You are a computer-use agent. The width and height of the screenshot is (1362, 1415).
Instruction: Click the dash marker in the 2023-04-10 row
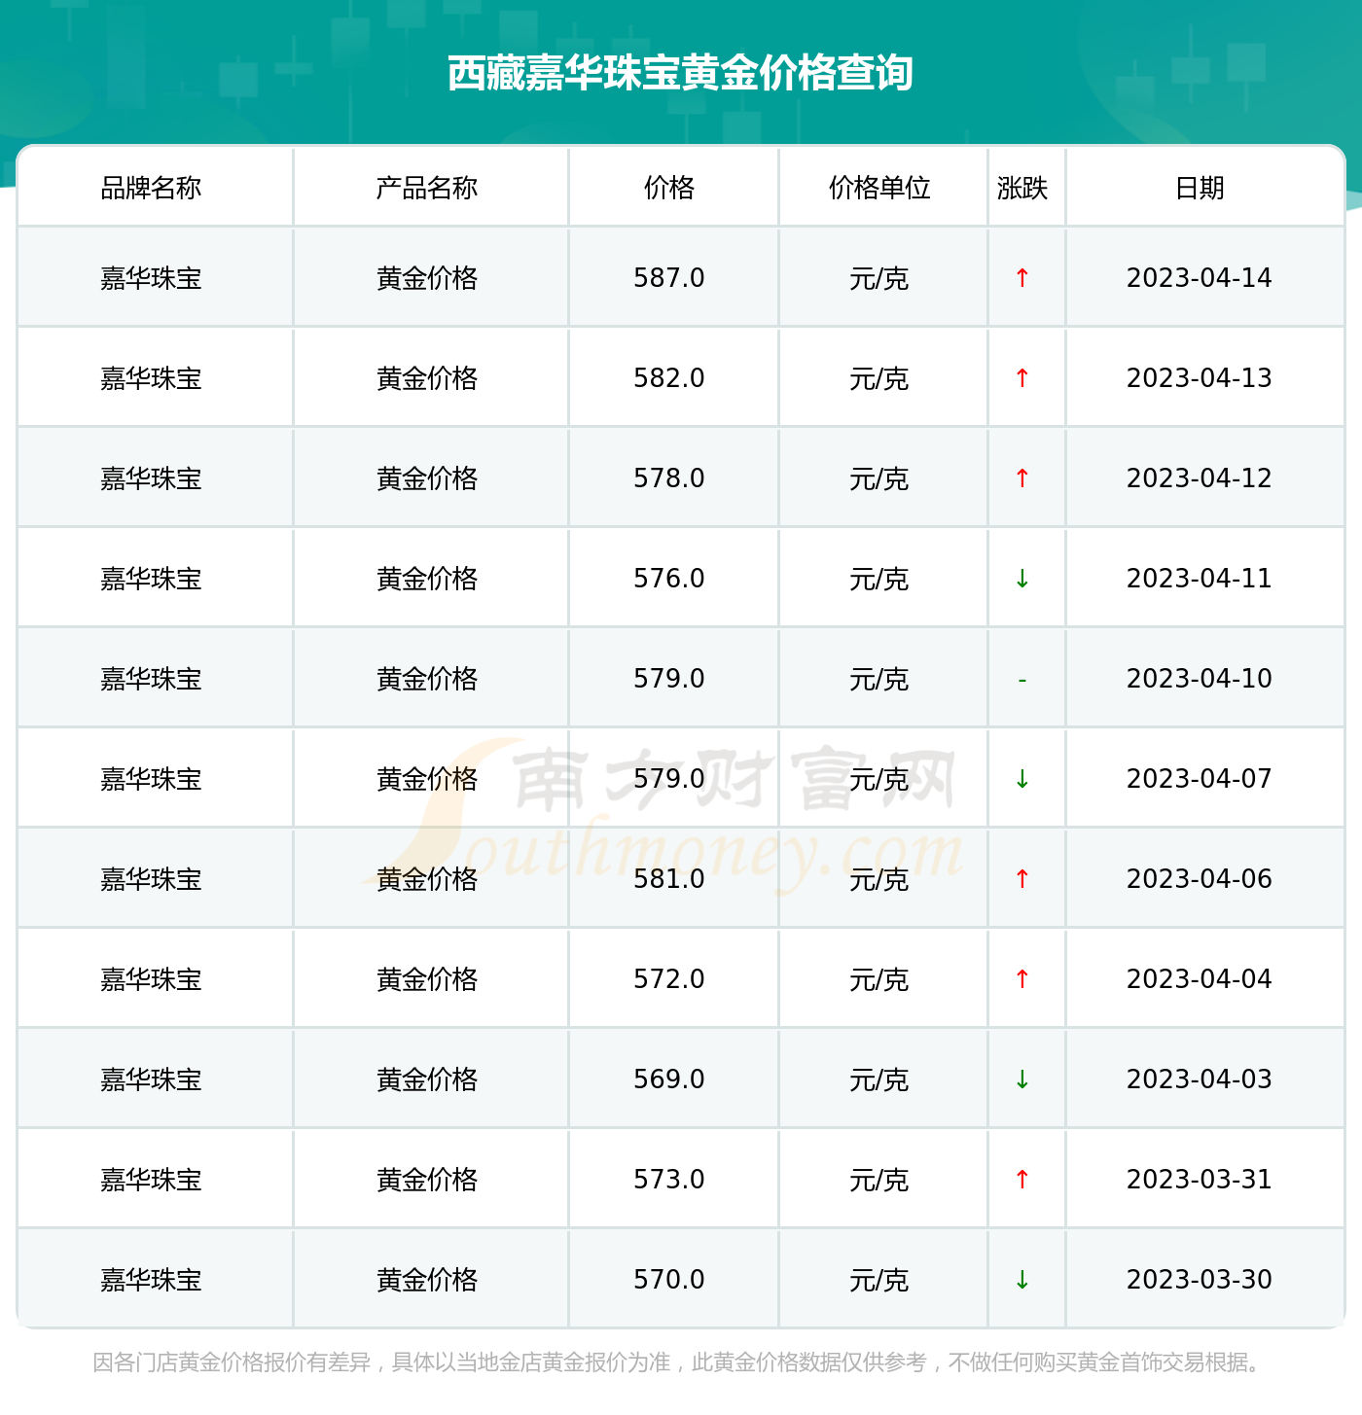point(1021,680)
